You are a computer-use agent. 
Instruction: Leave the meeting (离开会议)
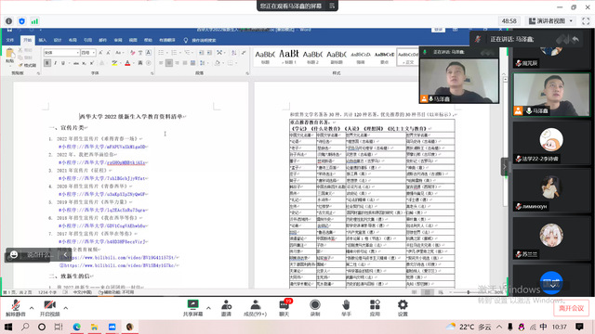point(571,308)
